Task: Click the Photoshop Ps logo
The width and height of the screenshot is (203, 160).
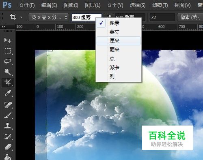Action: [x=7, y=5]
